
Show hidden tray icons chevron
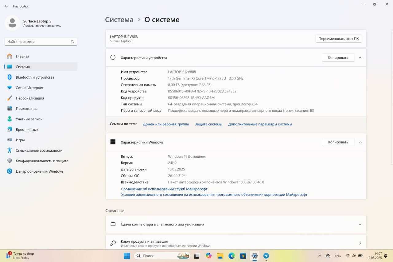320,256
